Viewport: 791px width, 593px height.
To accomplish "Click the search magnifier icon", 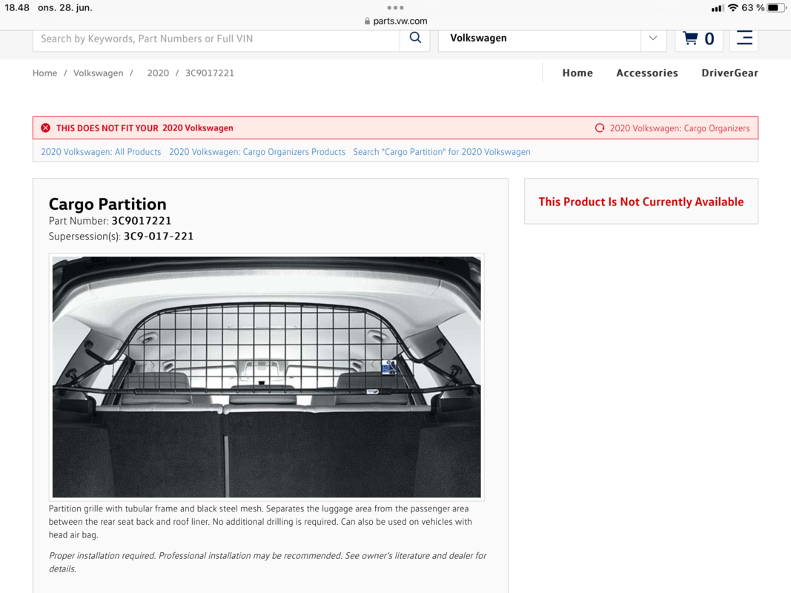I will (x=415, y=39).
